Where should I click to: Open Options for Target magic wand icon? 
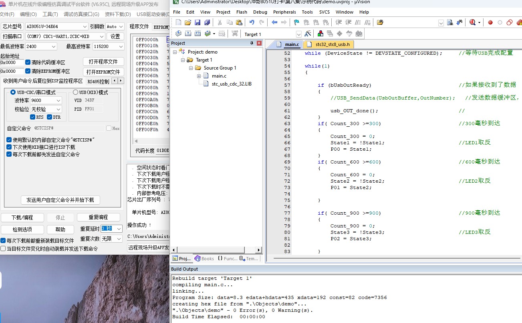(308, 34)
